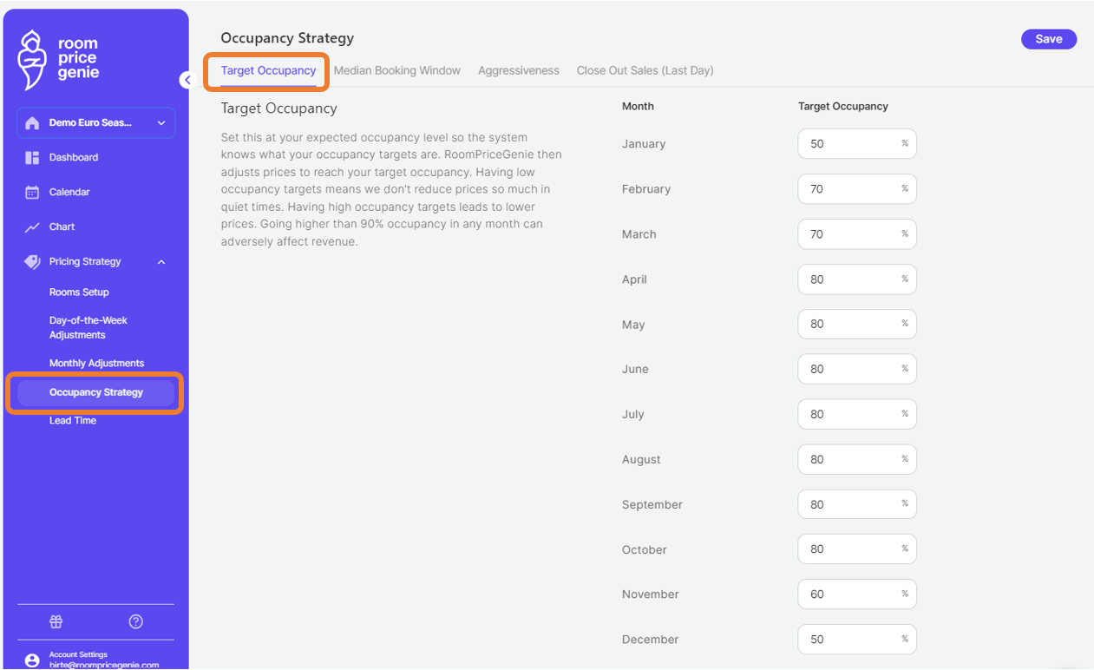Open the Calendar icon in sidebar
Screen dimensions: 1094x670
click(x=32, y=192)
